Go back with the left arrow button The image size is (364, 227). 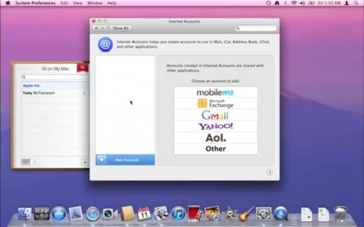point(96,28)
